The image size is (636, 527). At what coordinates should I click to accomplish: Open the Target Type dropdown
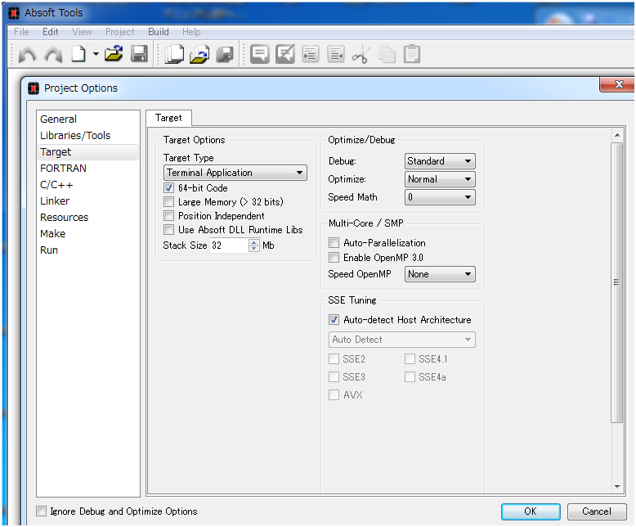tap(235, 173)
